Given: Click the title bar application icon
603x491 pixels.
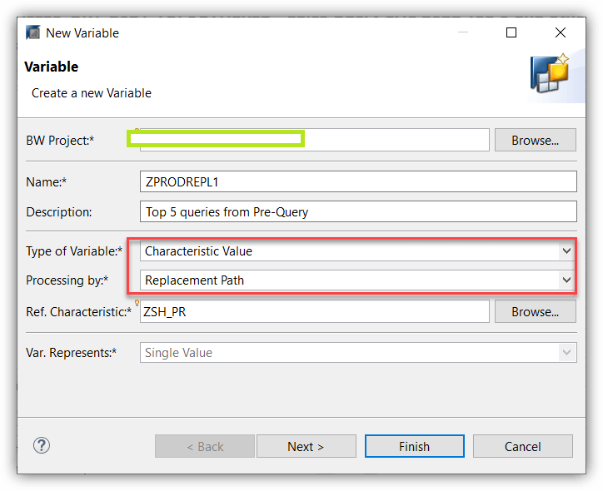Looking at the screenshot, I should [33, 32].
